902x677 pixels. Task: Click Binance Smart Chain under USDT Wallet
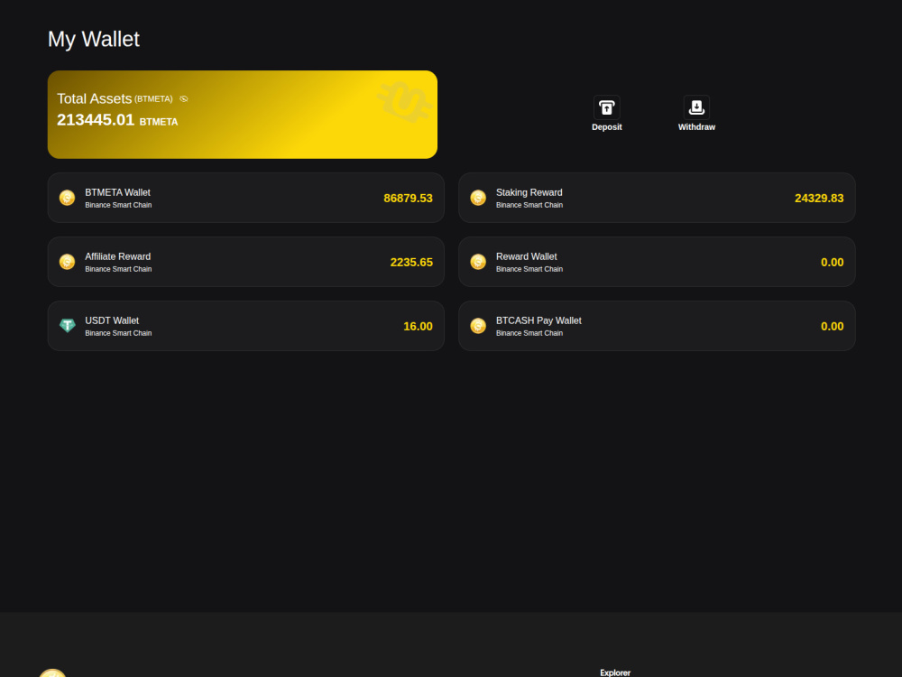point(118,333)
